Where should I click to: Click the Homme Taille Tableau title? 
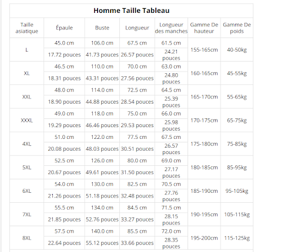click(x=131, y=11)
